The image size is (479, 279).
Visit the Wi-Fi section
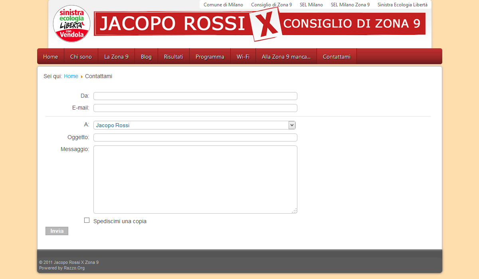[x=243, y=56]
